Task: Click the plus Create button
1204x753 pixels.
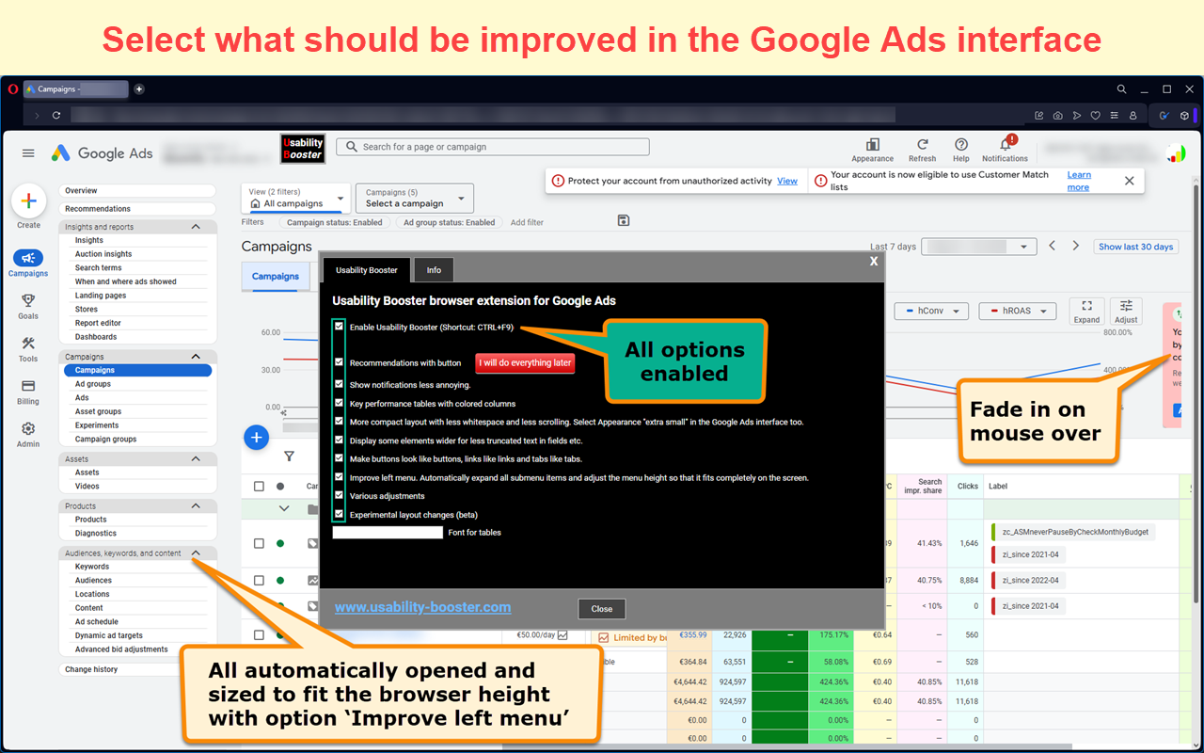Action: [x=28, y=200]
